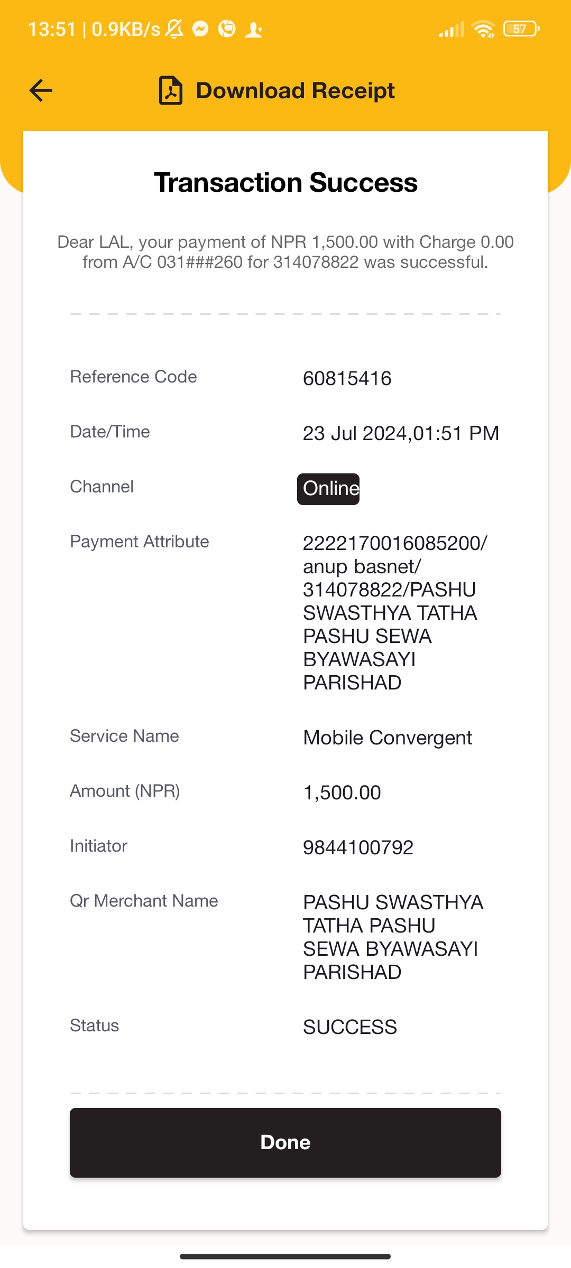Screen dimensions: 571x1268
Task: Tap the add contact status icon
Action: click(x=254, y=29)
